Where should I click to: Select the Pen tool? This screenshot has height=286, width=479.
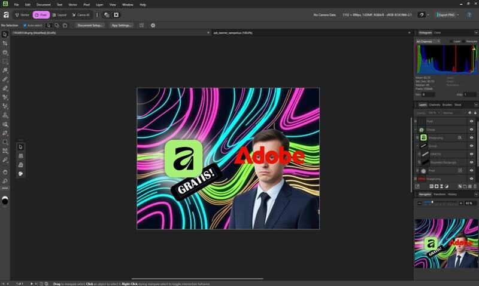(5, 133)
